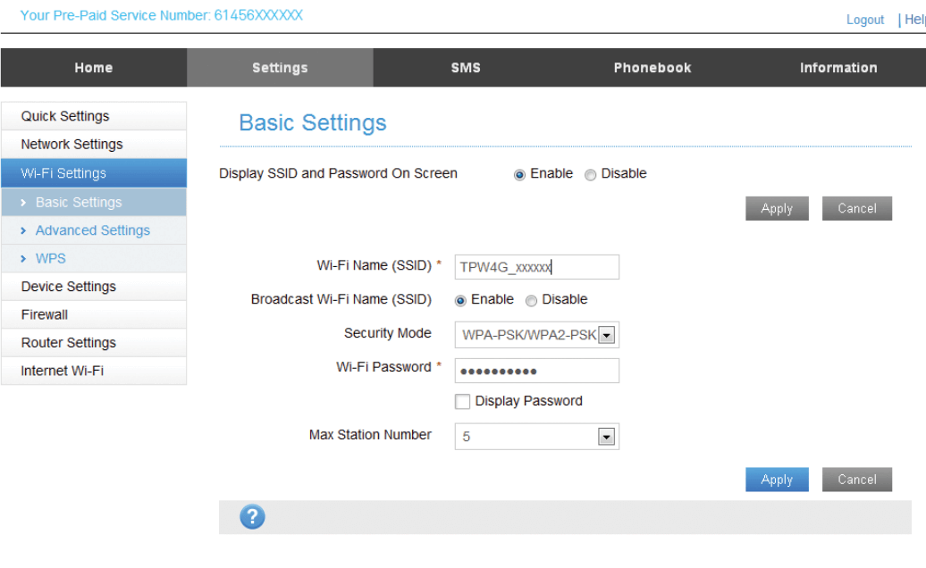
Task: Click the Wi-Fi Name (SSID) text field
Action: pyautogui.click(x=536, y=267)
